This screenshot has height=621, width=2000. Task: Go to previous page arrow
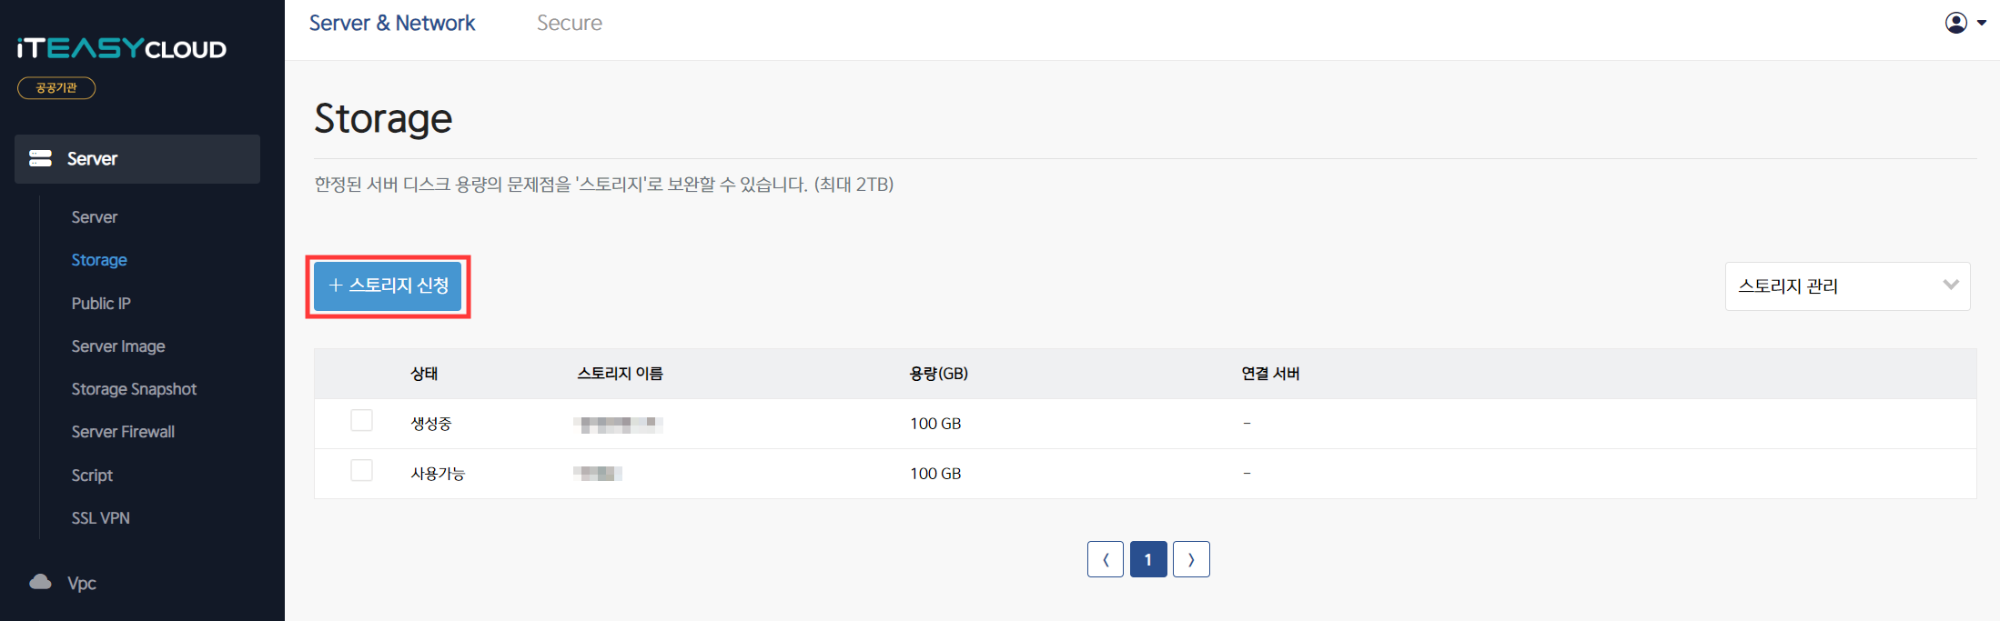1105,559
